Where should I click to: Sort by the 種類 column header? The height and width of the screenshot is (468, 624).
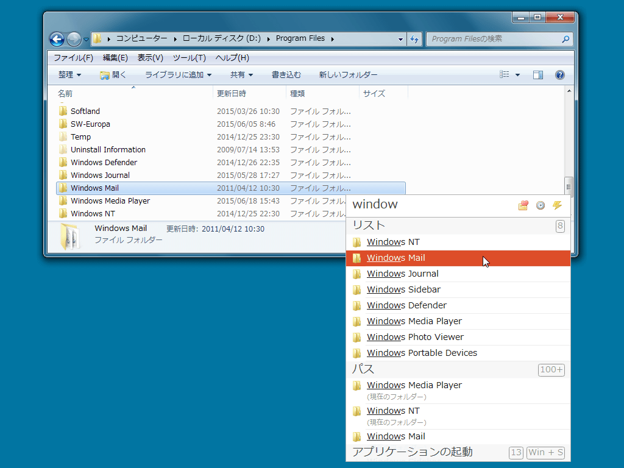click(323, 93)
